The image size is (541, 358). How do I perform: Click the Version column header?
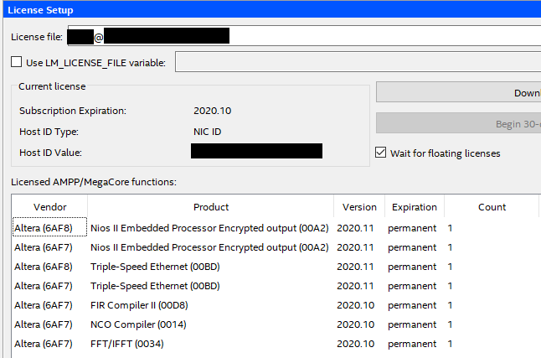pos(359,206)
